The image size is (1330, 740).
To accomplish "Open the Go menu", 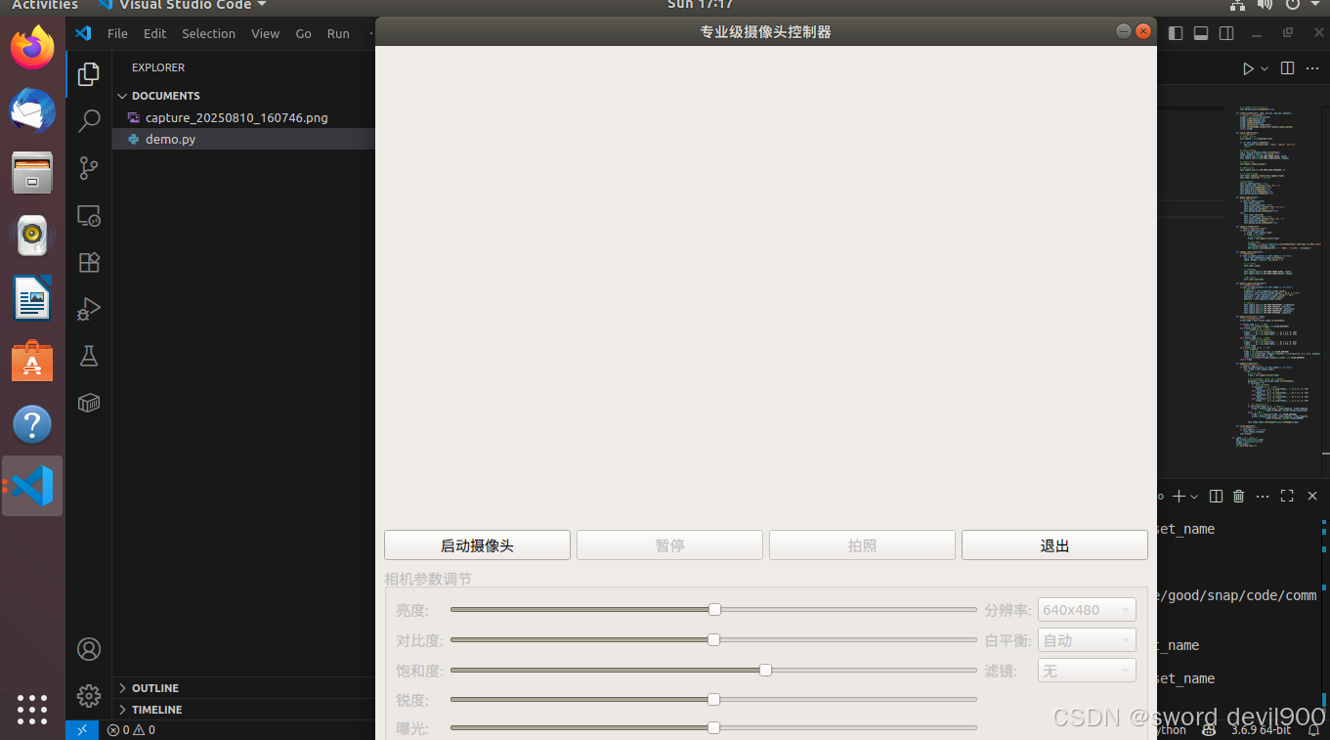I will (x=303, y=33).
